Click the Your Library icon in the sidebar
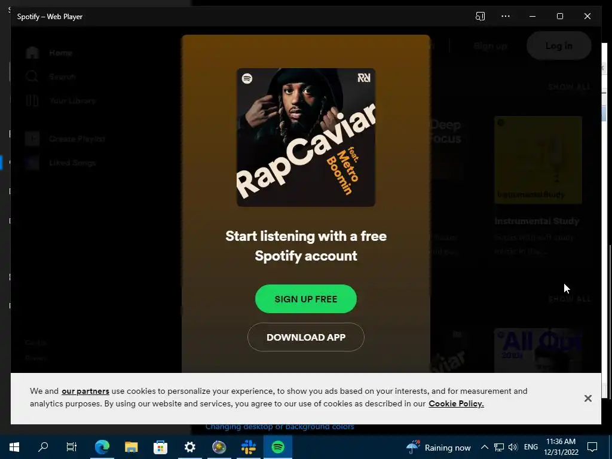Viewport: 612px width, 459px height. (x=32, y=100)
